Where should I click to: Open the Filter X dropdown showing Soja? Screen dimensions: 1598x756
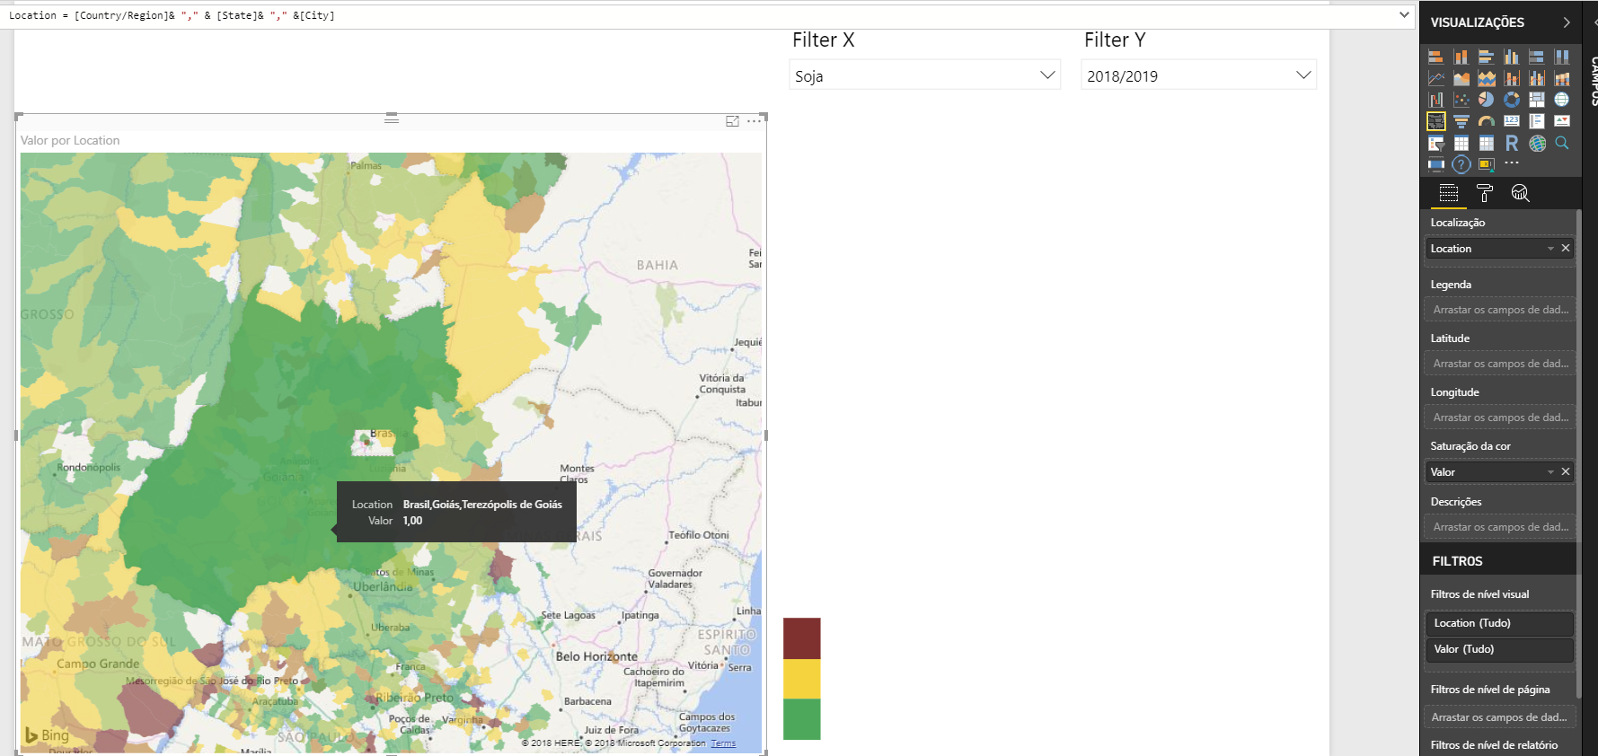tap(924, 75)
